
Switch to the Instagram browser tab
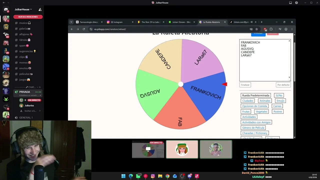click(120, 22)
